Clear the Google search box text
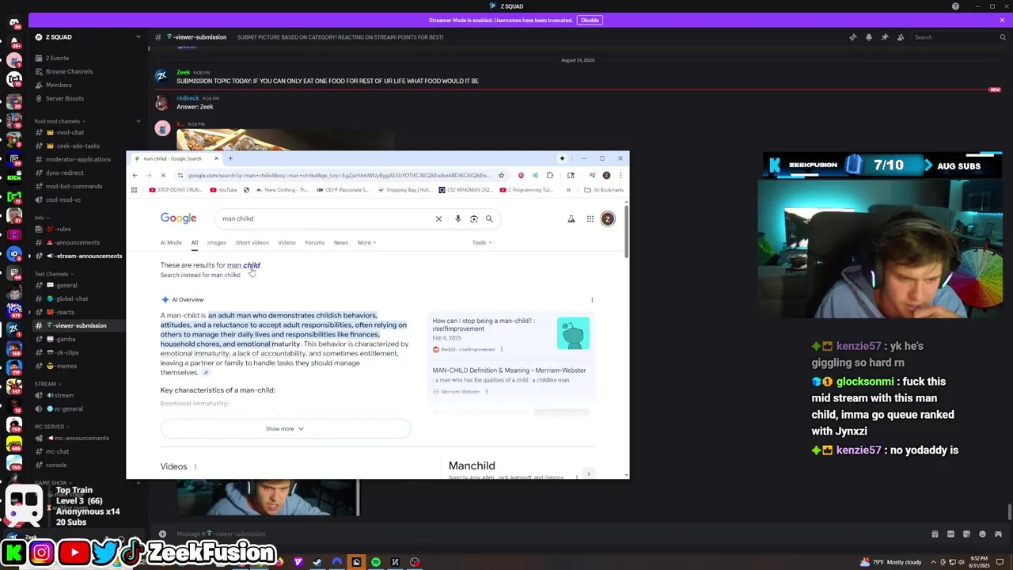The width and height of the screenshot is (1013, 570). click(x=438, y=218)
